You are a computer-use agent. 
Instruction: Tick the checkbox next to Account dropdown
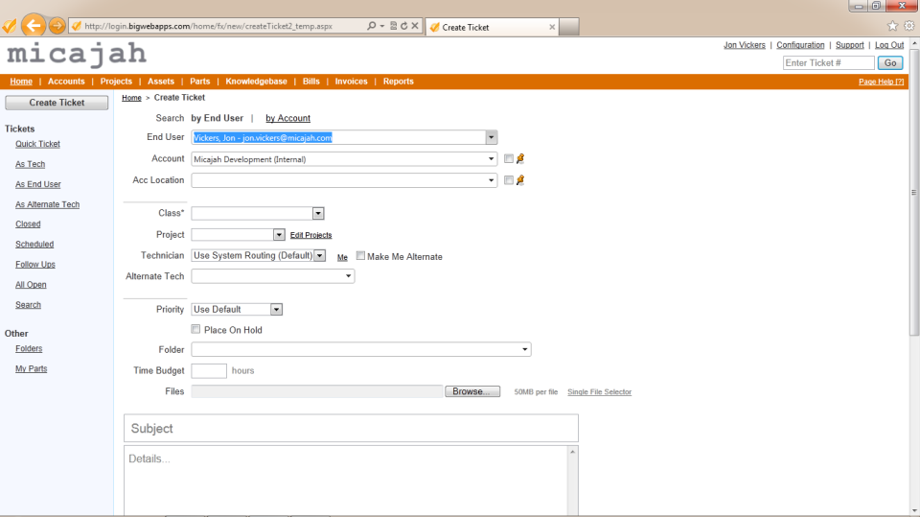coord(509,159)
